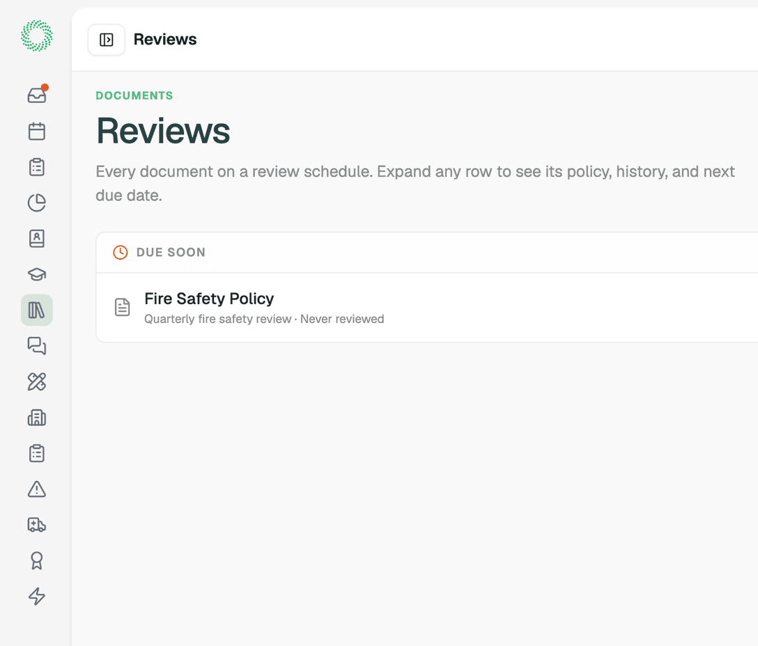
Task: Open the contacts book icon
Action: pos(37,238)
